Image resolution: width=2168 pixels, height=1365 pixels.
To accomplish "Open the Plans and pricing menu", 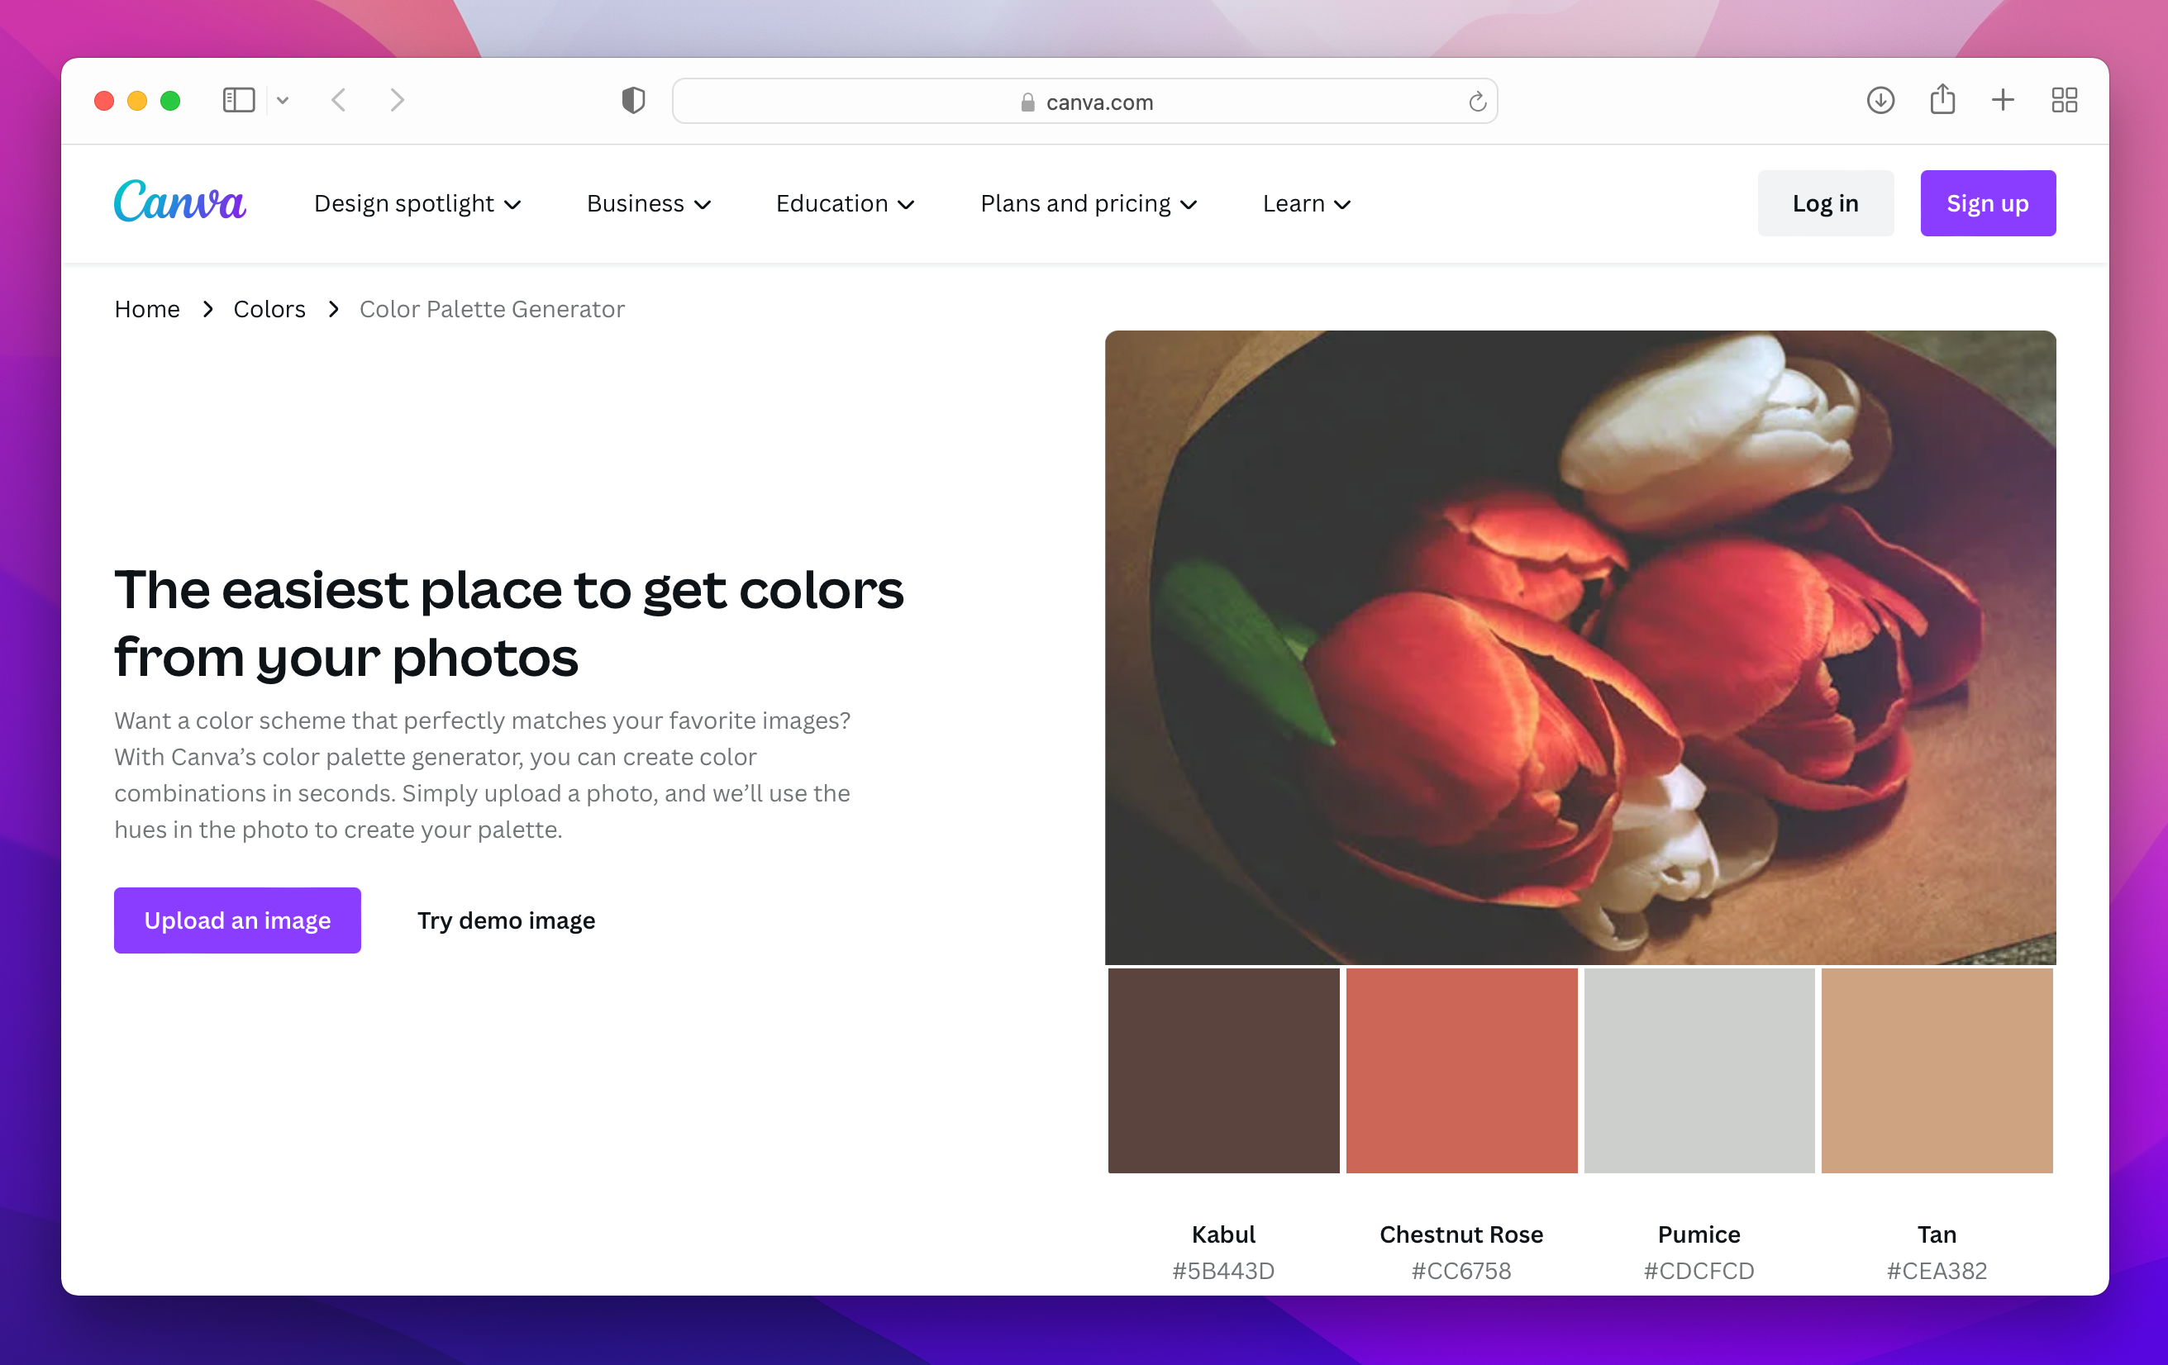I will pos(1089,203).
